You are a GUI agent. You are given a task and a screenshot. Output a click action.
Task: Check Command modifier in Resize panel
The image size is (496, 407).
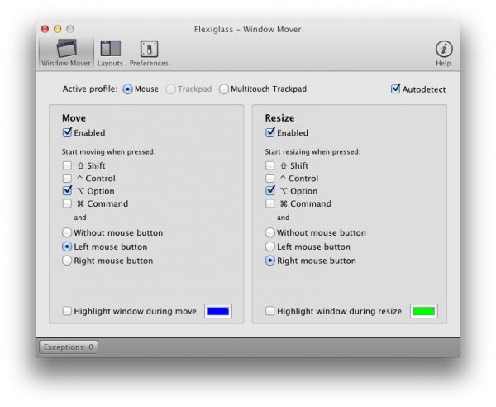270,203
